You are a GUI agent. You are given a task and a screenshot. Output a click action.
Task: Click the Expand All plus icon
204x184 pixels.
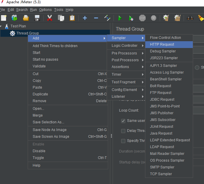(85, 18)
